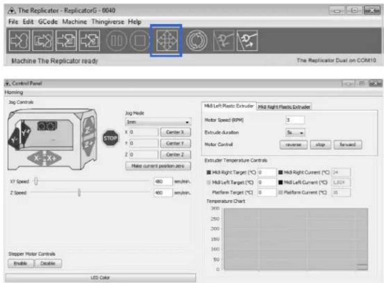This screenshot has height=283, width=384.
Task: Click the X position input field
Action: 144,132
